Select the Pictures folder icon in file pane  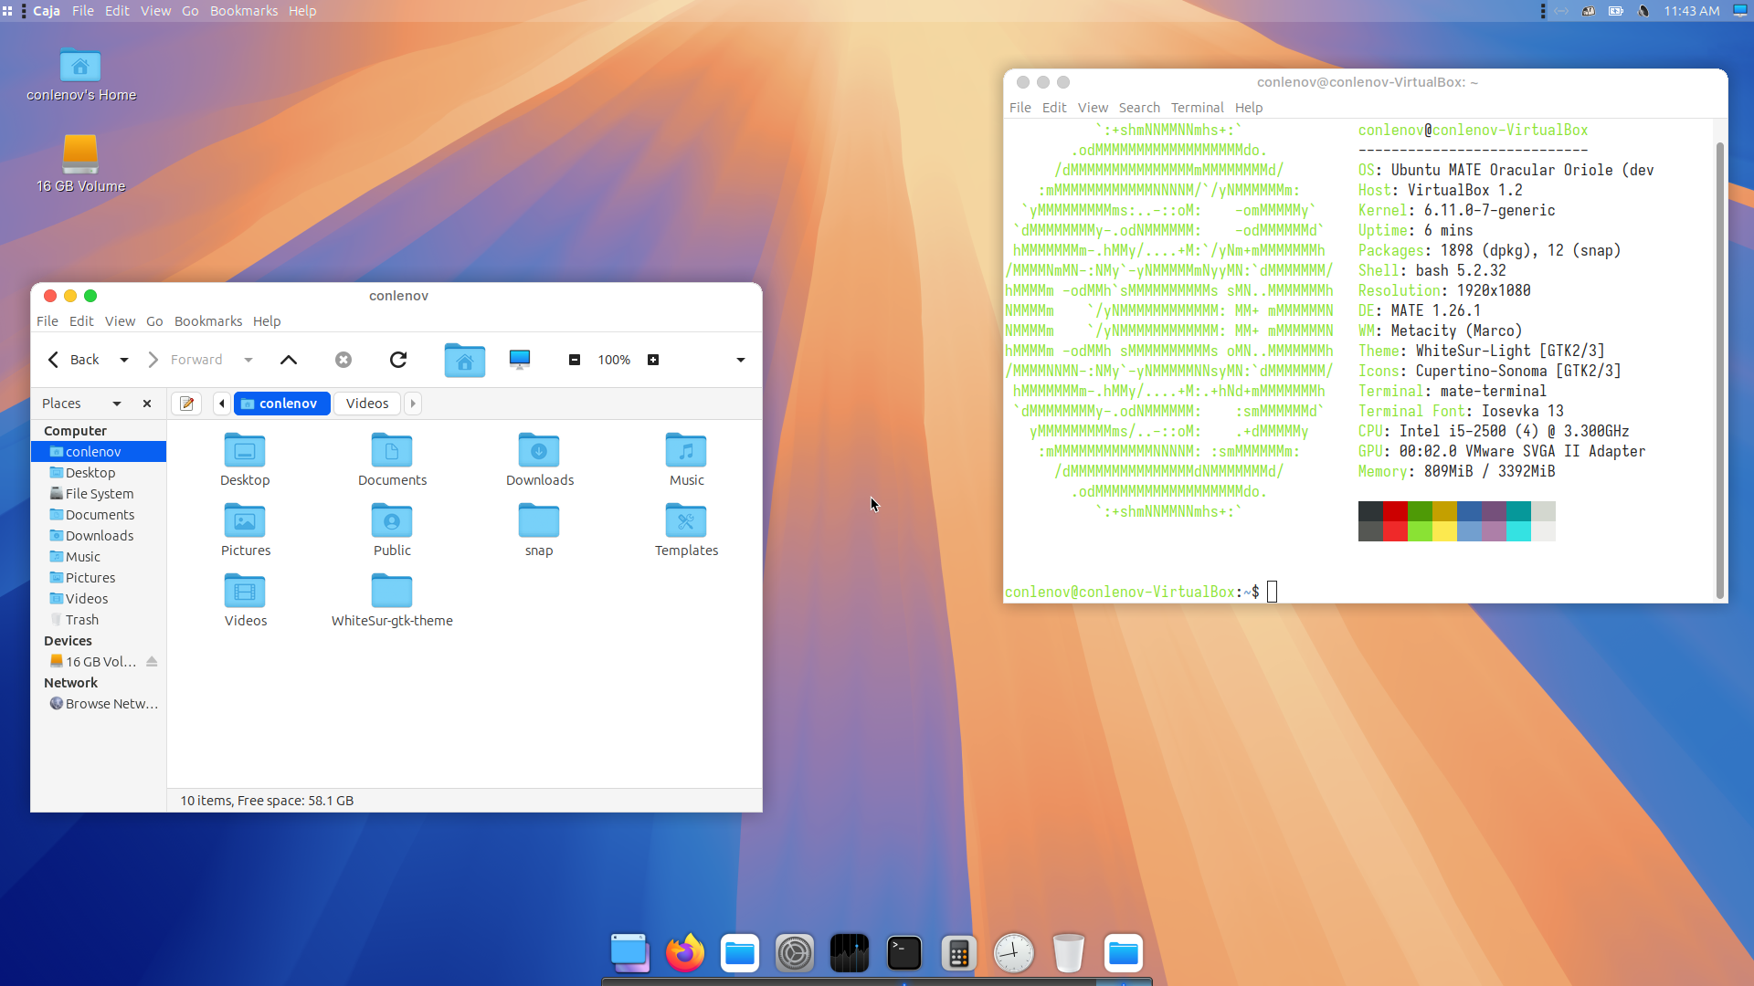click(x=245, y=520)
